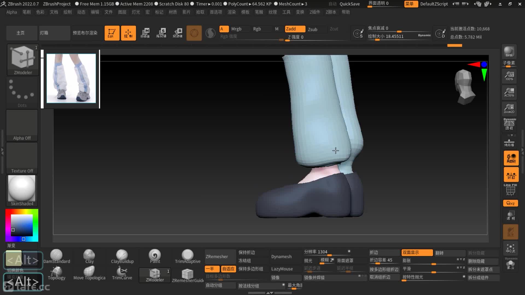Screen dimensions: 525x295
Task: Open the Alpha menu
Action: (11, 12)
